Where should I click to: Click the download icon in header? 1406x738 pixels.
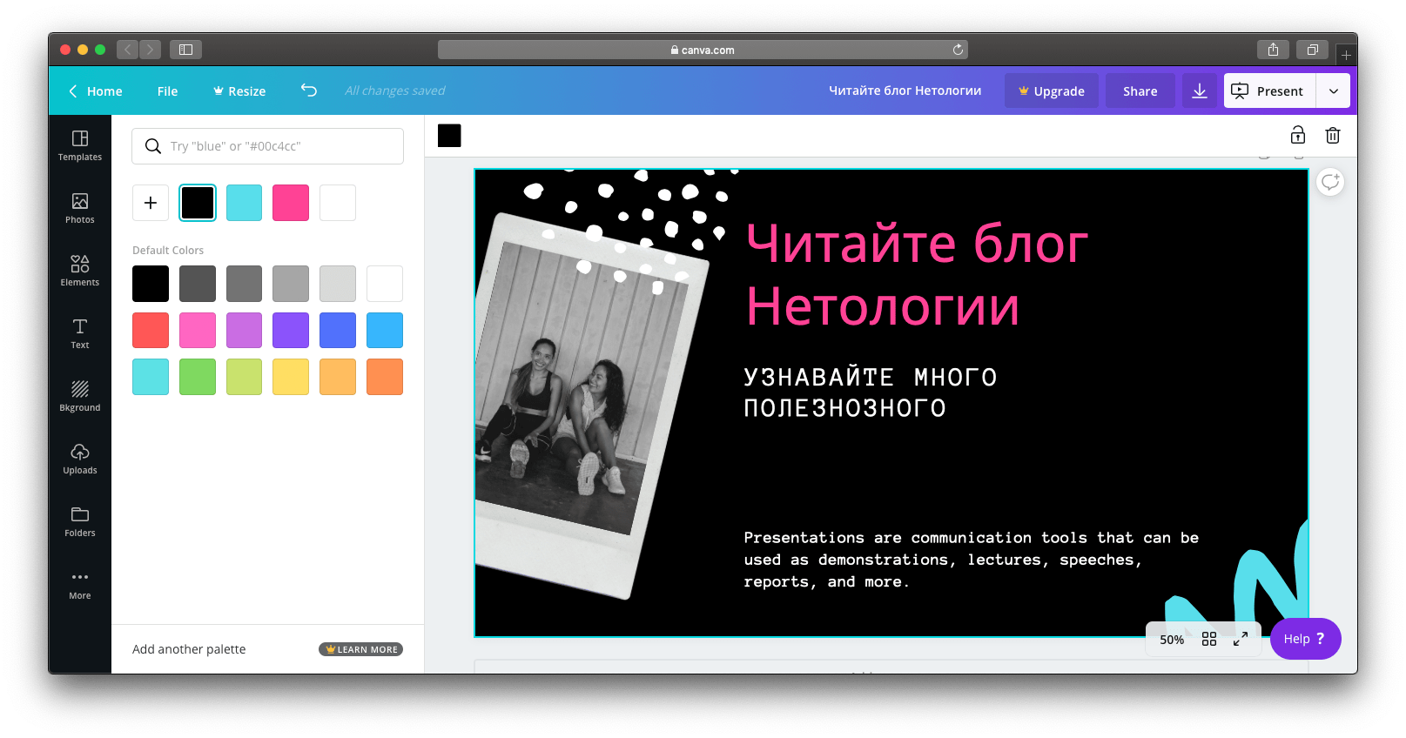point(1199,91)
